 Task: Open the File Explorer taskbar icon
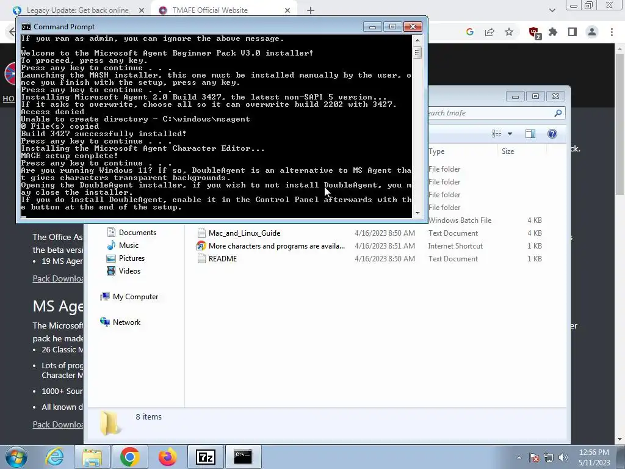click(92, 457)
